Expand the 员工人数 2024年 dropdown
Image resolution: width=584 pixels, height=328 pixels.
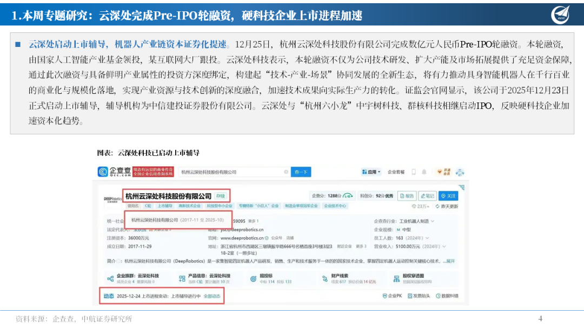427,238
